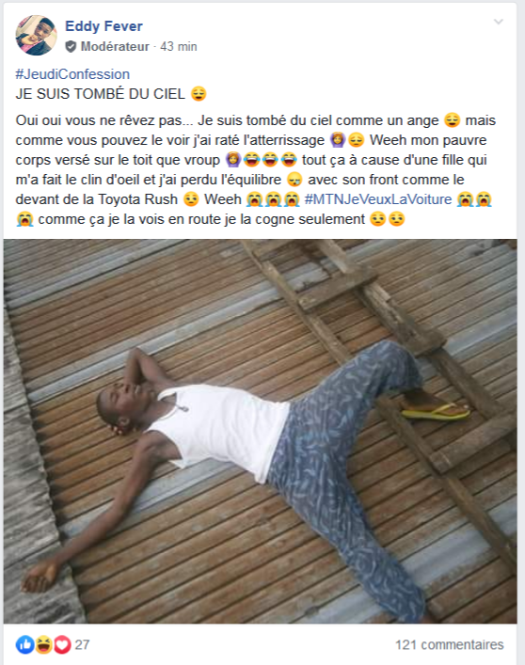The height and width of the screenshot is (665, 525).
Task: Open the post options chevron menu
Action: [499, 22]
